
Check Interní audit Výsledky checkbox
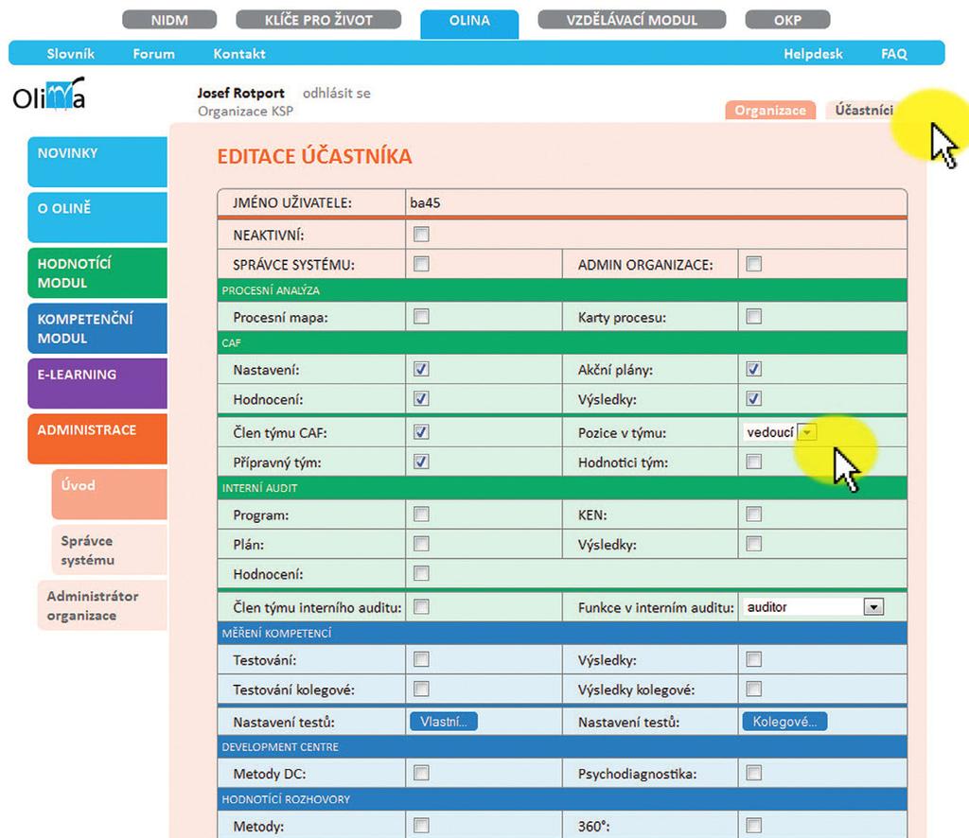coord(753,544)
